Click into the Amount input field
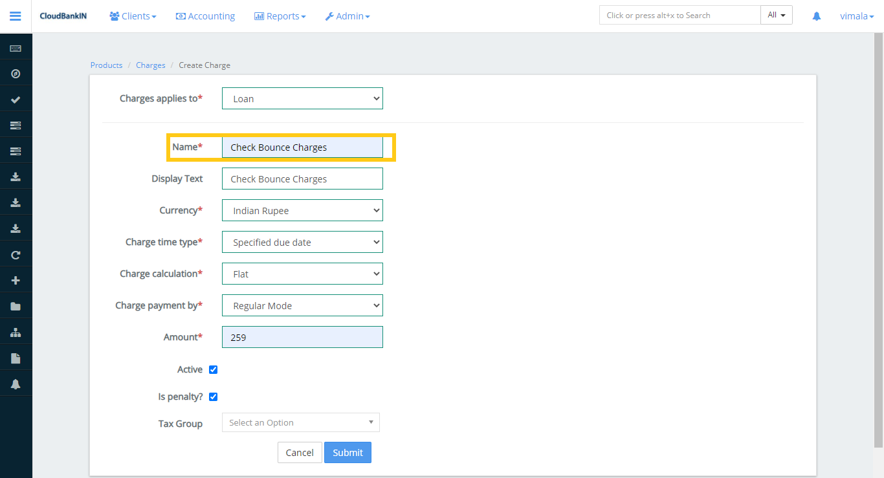The image size is (884, 478). 302,338
